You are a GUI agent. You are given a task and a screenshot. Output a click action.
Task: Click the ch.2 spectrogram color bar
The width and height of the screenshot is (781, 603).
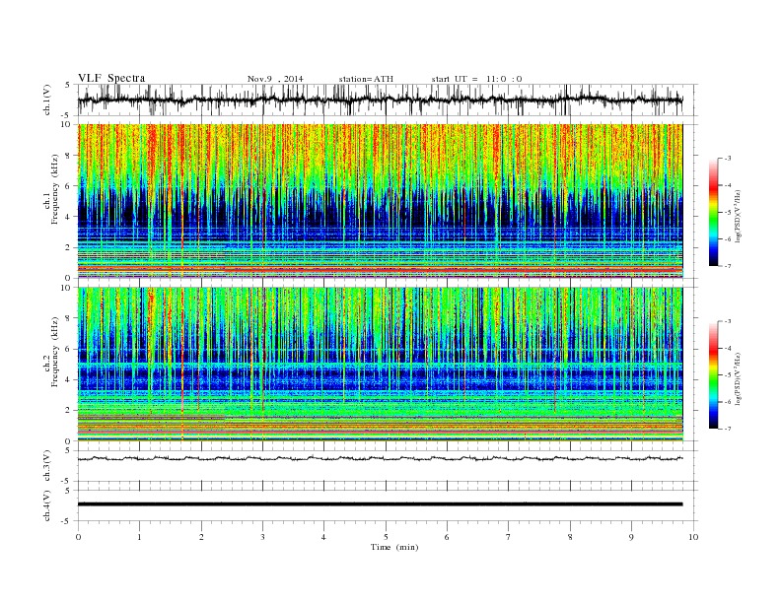click(x=713, y=374)
